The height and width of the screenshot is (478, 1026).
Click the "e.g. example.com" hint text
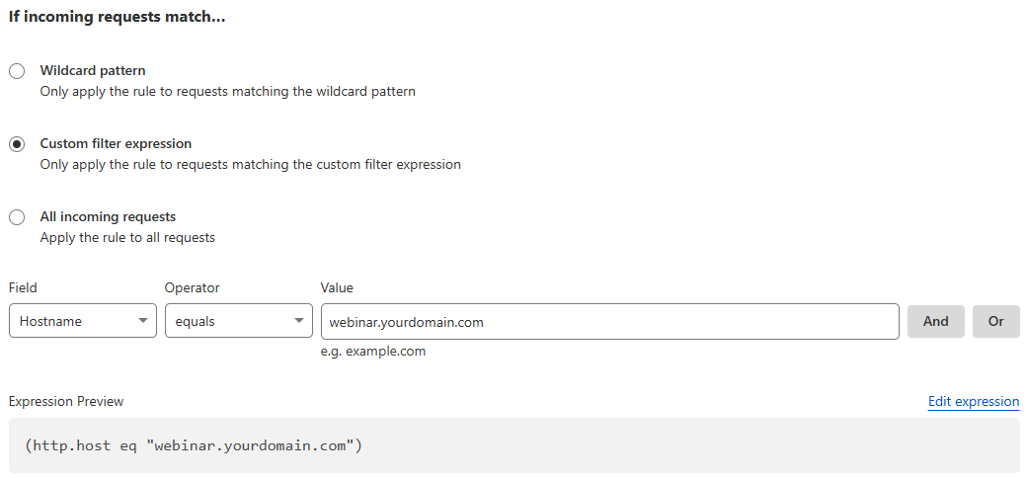373,352
